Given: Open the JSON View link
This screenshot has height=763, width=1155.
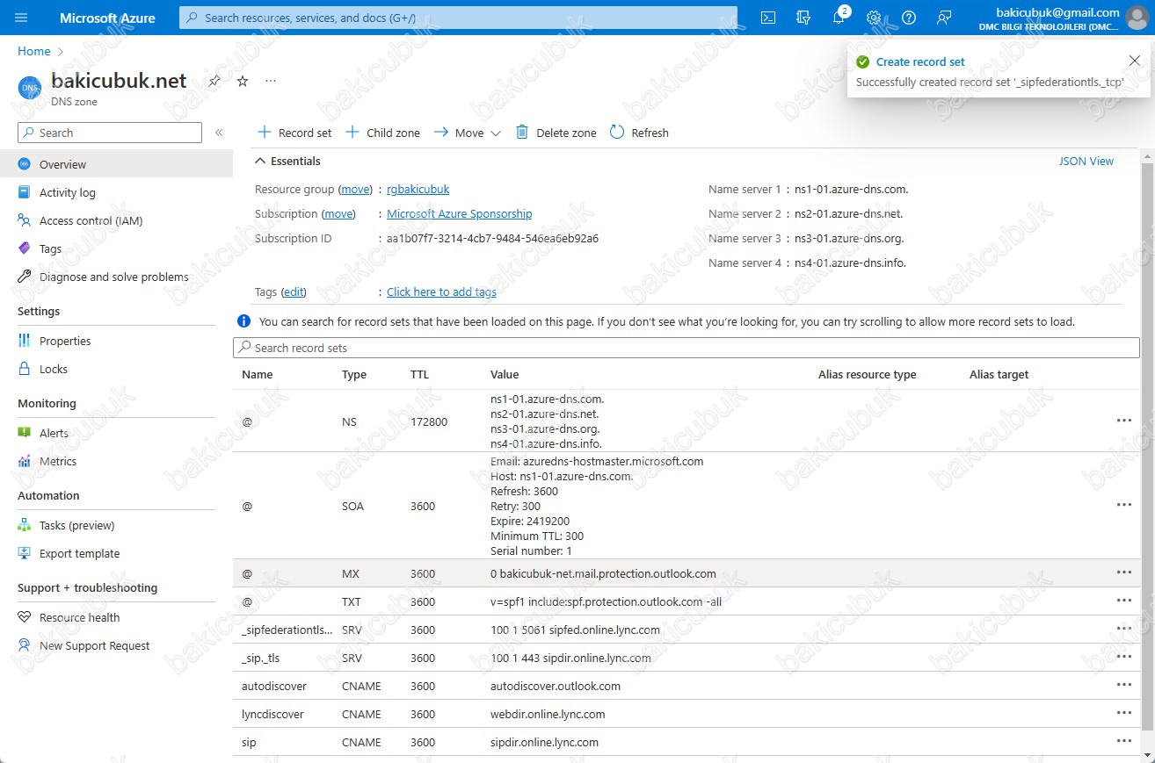Looking at the screenshot, I should [x=1086, y=161].
